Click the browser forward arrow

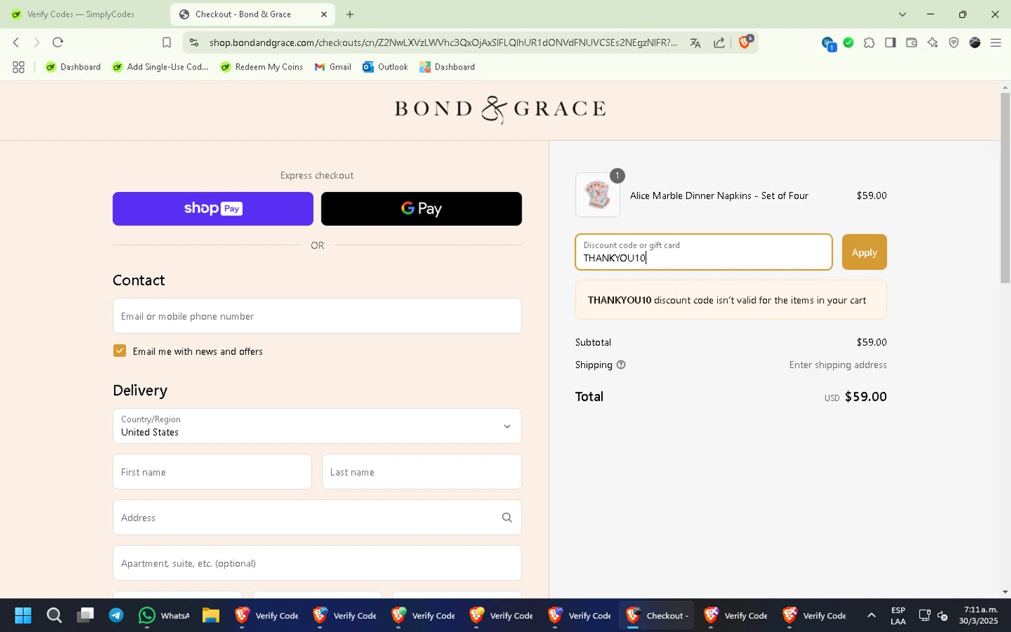[x=36, y=42]
